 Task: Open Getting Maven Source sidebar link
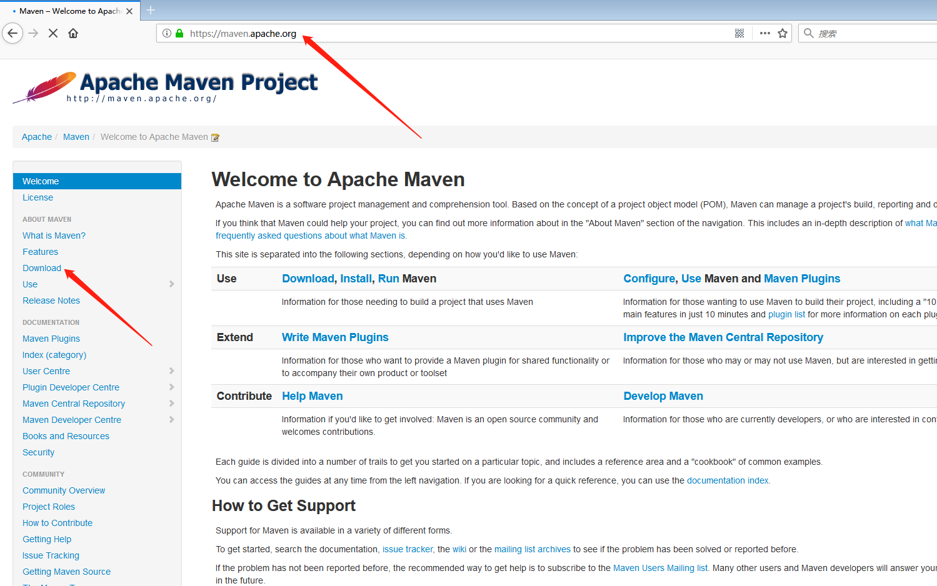(x=66, y=572)
